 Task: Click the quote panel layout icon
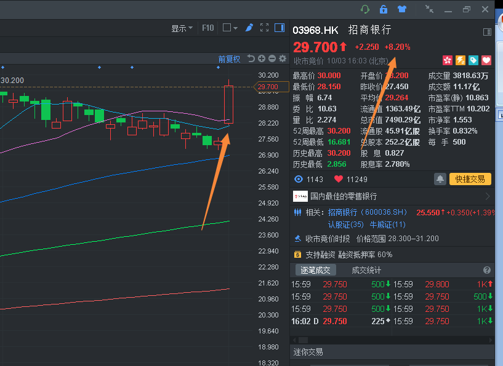click(487, 32)
